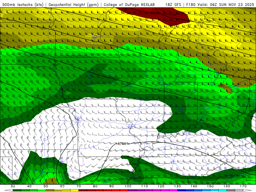Click the "30" value on the color scale

13,186
